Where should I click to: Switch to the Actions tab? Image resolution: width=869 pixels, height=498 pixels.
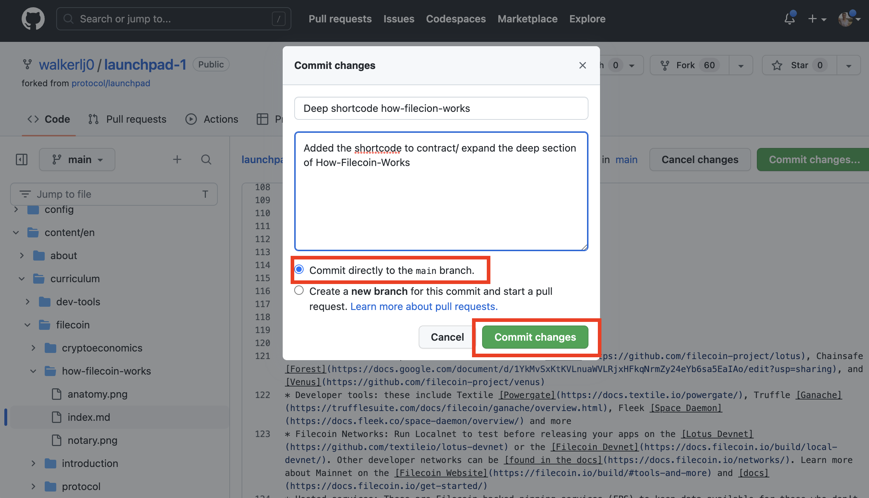212,119
